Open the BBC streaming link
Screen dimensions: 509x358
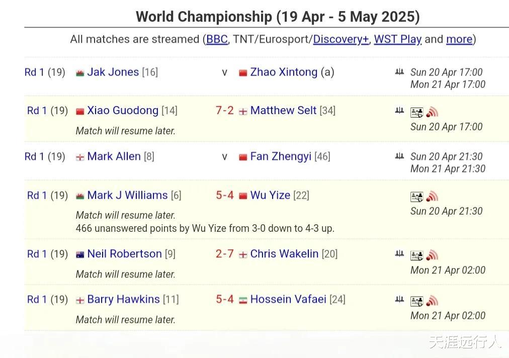pos(217,39)
